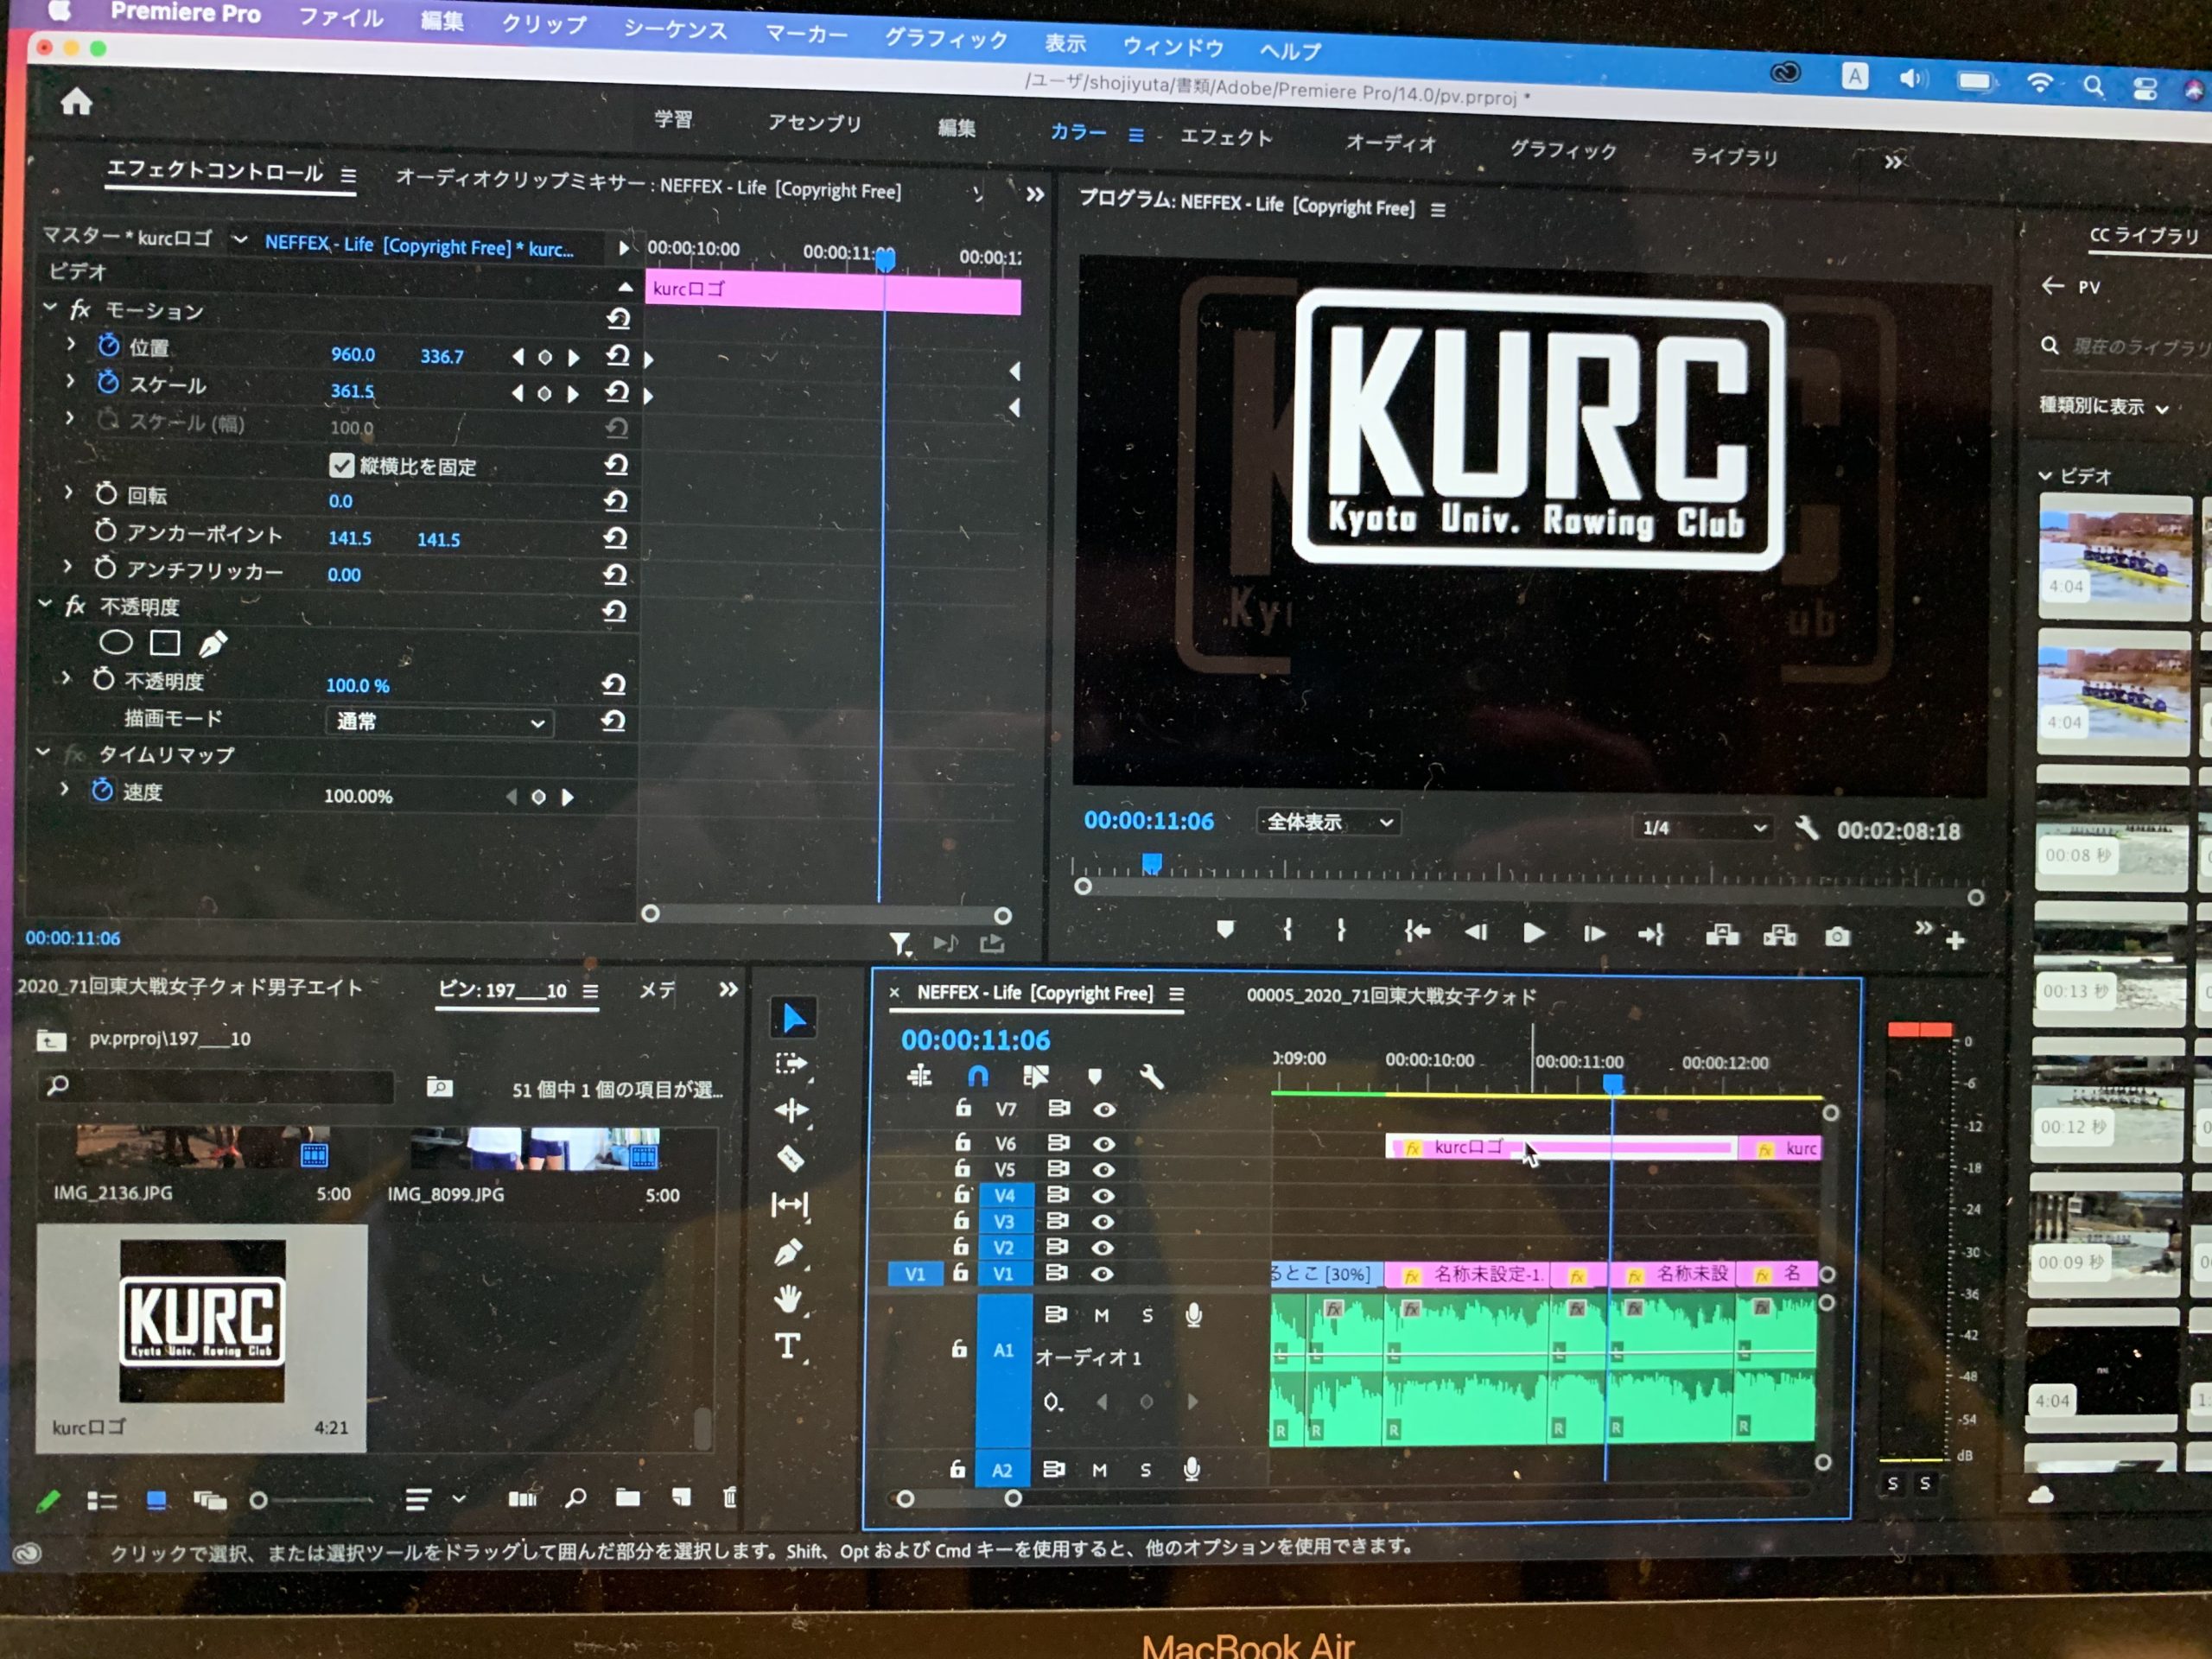Collapse the 不透明度 effect group
Viewport: 2212px width, 1659px height.
(x=45, y=604)
